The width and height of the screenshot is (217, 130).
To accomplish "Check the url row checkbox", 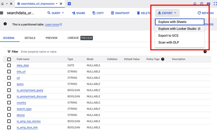I will 9,78.
